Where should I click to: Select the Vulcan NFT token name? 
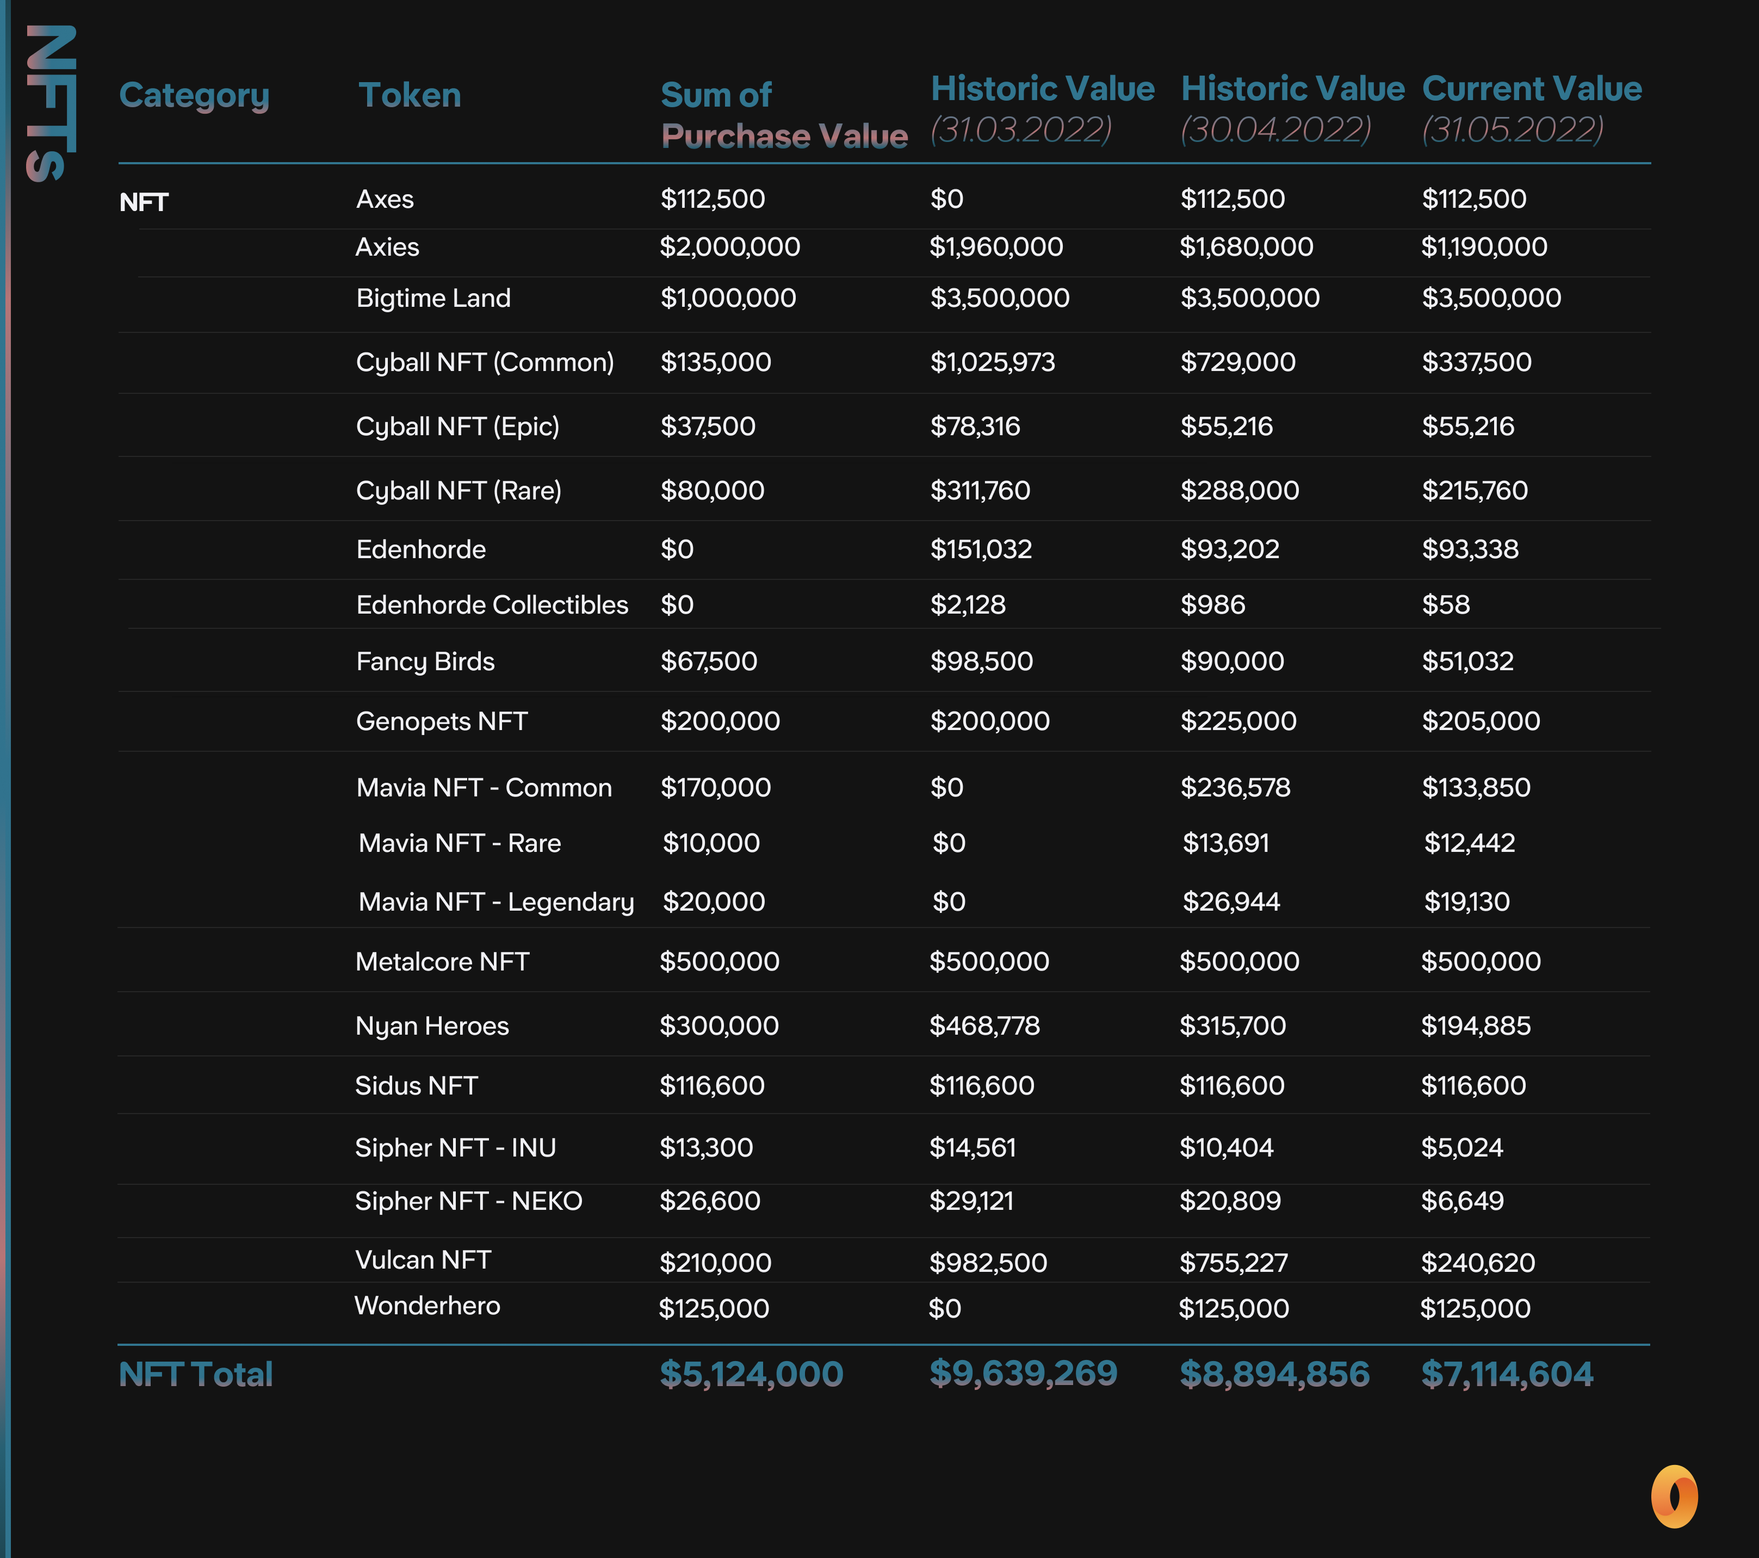(423, 1260)
